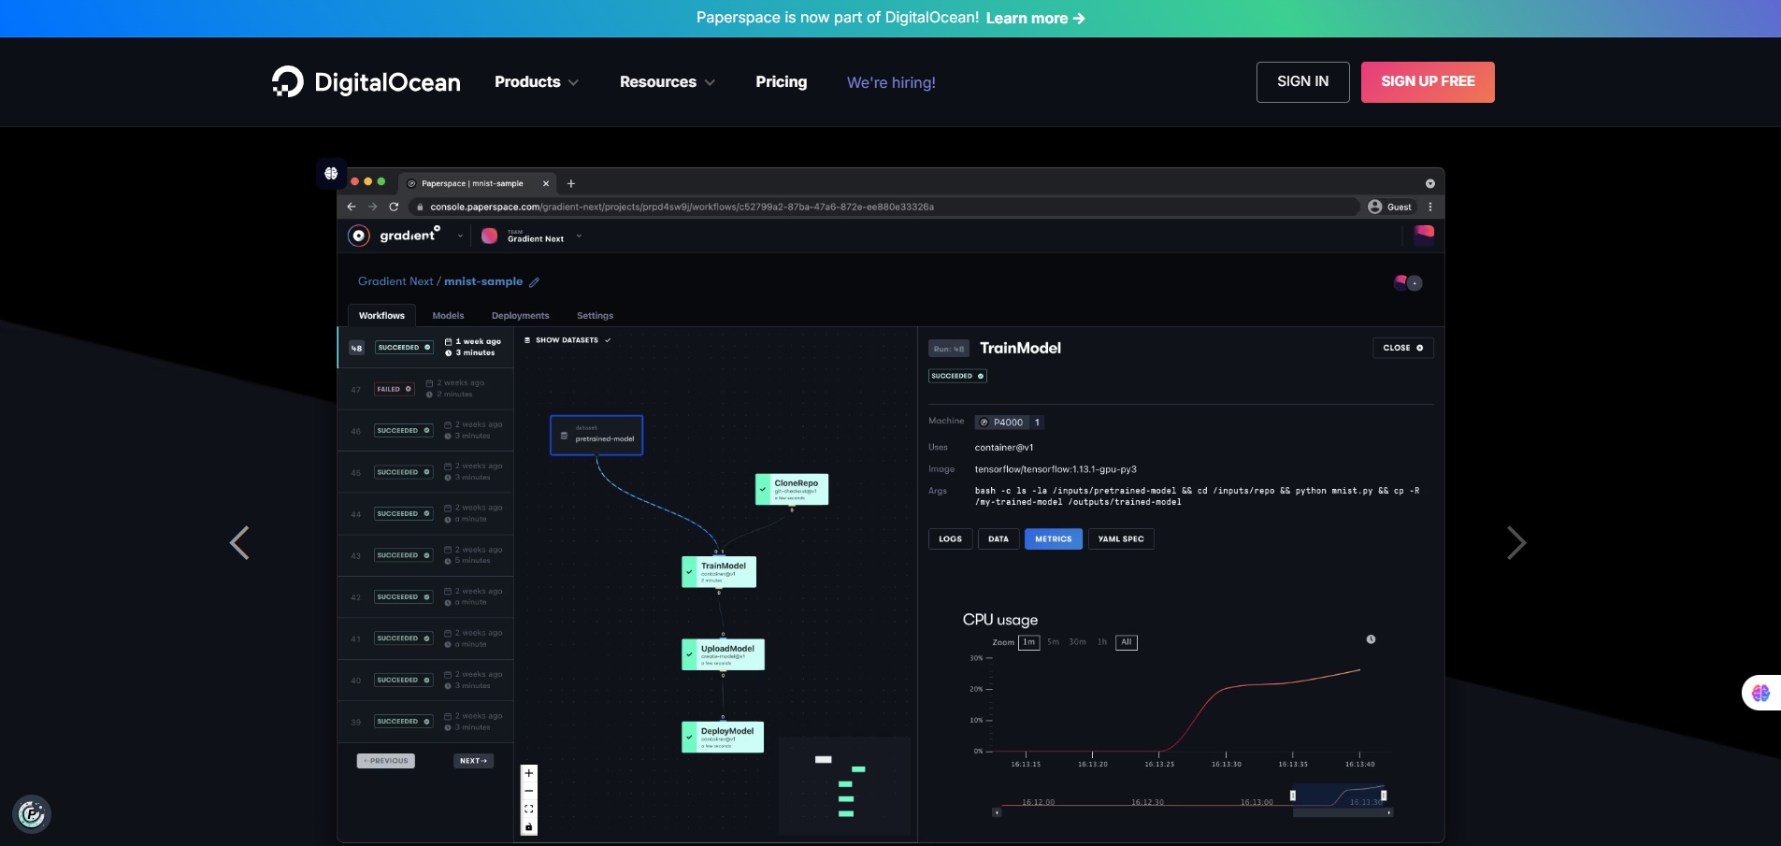Select workflow run 43
Image resolution: width=1781 pixels, height=846 pixels.
click(425, 555)
